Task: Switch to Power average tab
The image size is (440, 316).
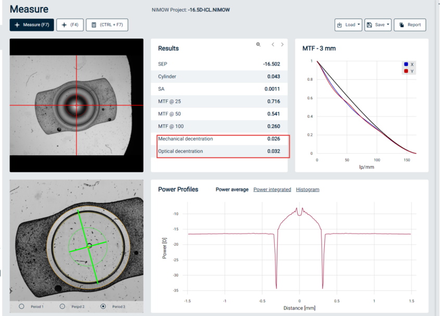Action: [232, 190]
